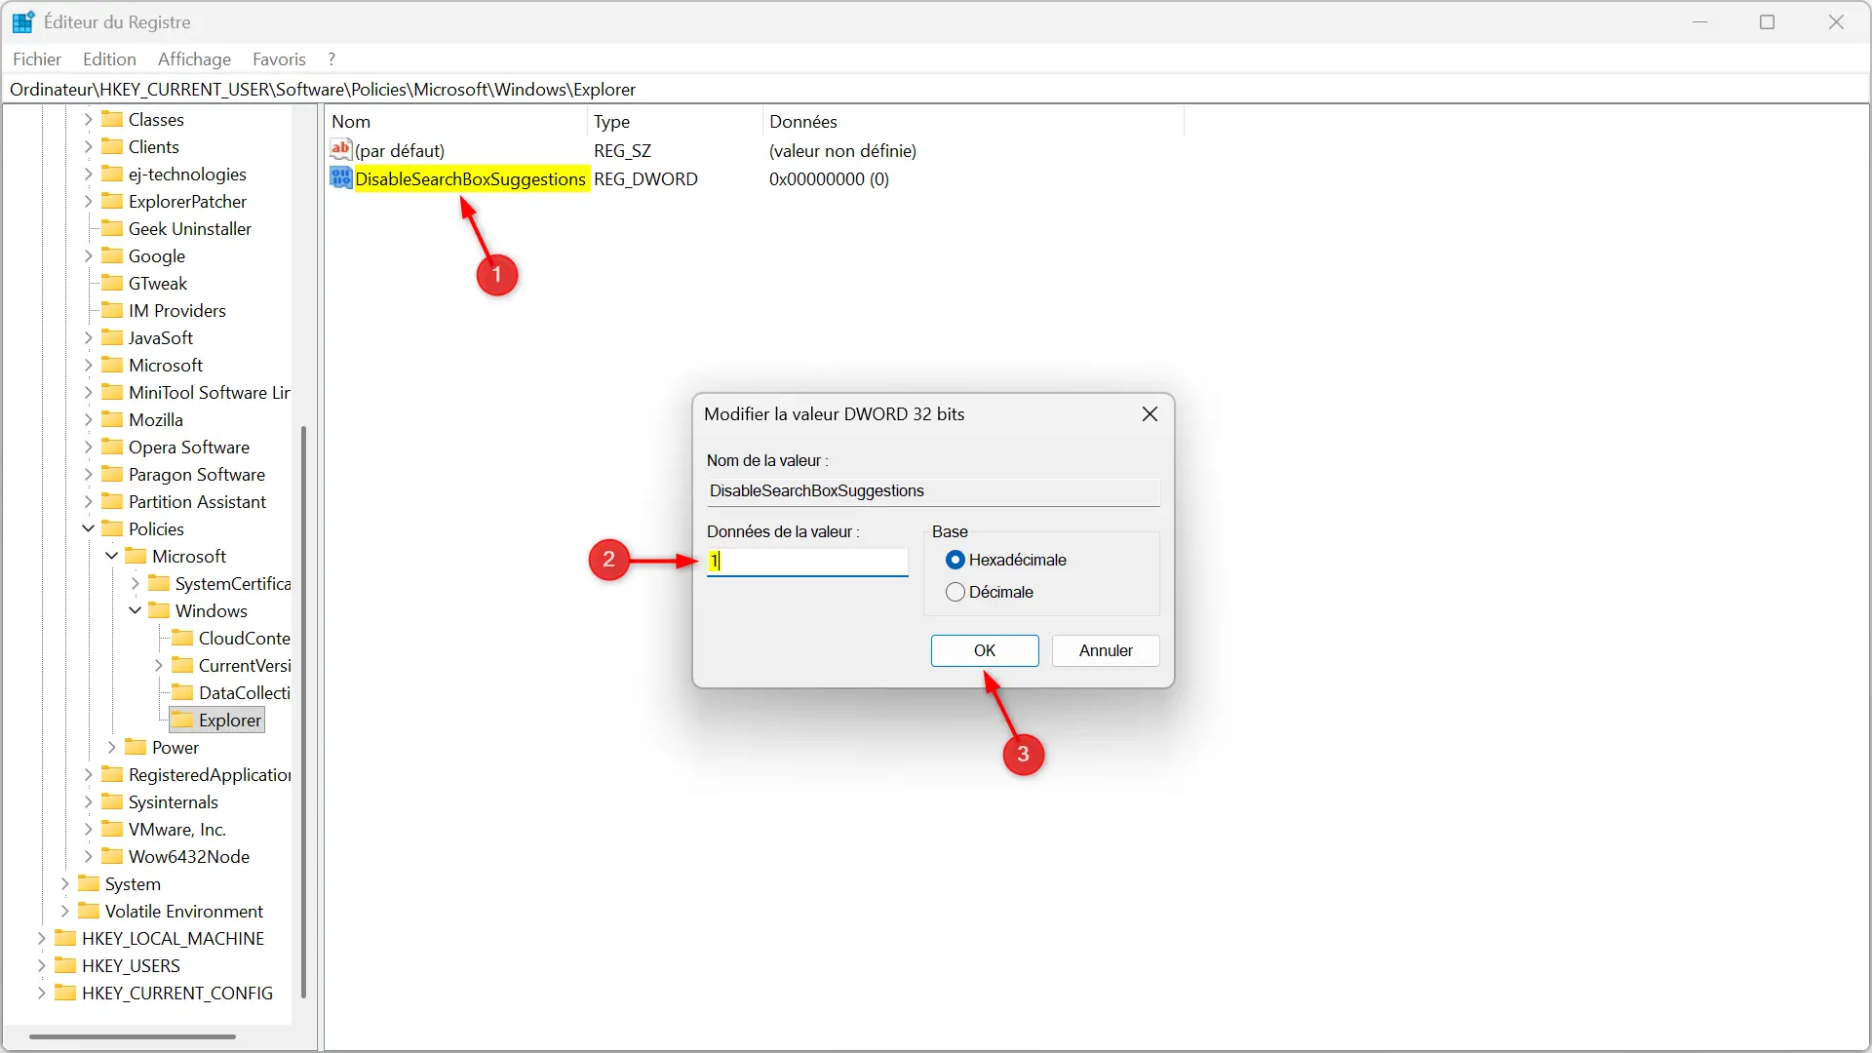The height and width of the screenshot is (1053, 1872).
Task: Collapse the Windows tree node
Action: (x=136, y=610)
